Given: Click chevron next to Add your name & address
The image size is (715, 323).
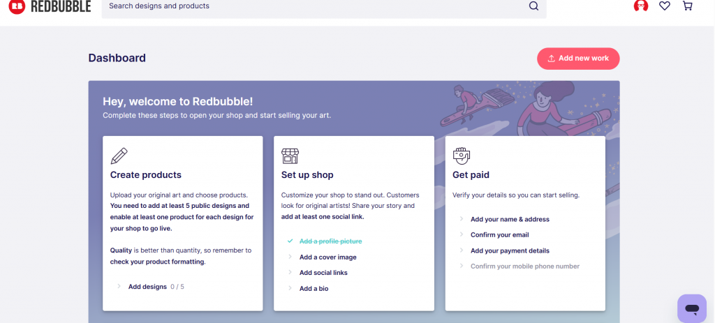Looking at the screenshot, I should point(461,219).
